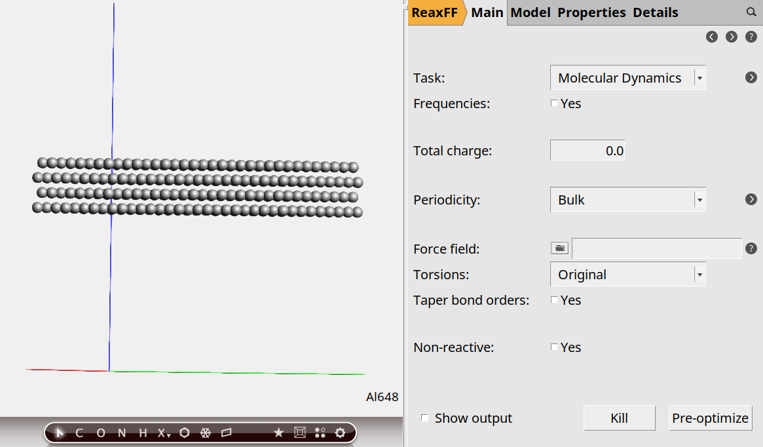Screen dimensions: 763x447
Task: Click the periodic box view icon
Action: point(300,433)
